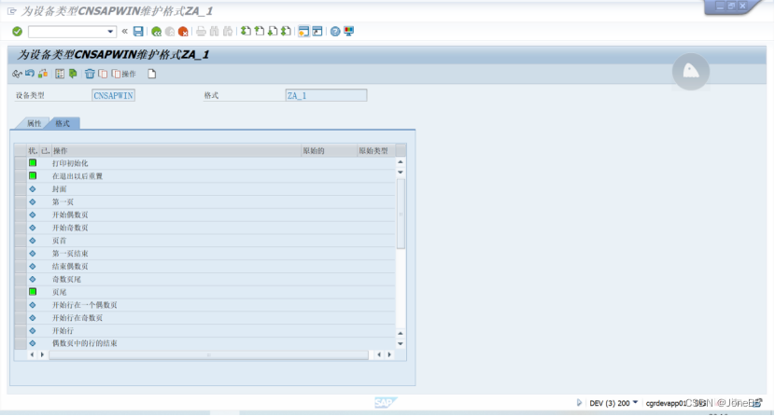Viewport: 775px width, 416px height.
Task: Click the 原始类型 column header
Action: tap(376, 151)
